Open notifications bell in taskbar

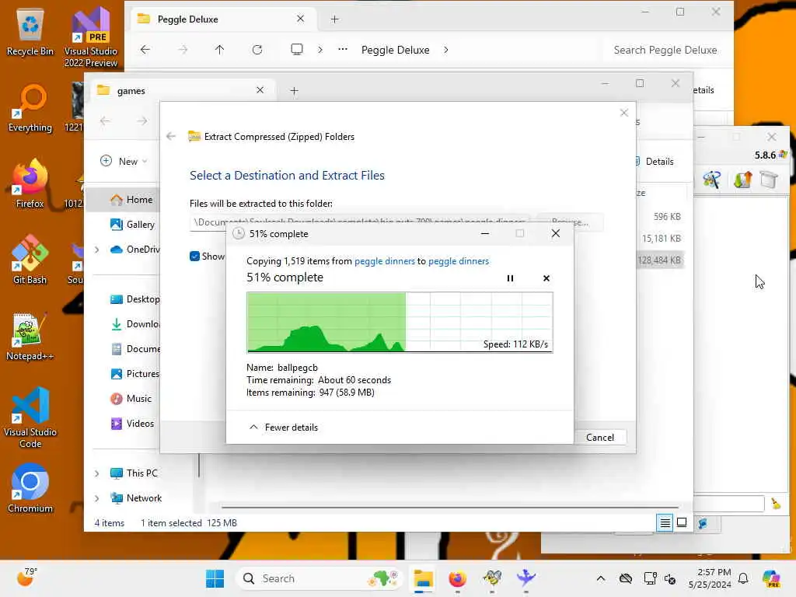click(x=743, y=578)
